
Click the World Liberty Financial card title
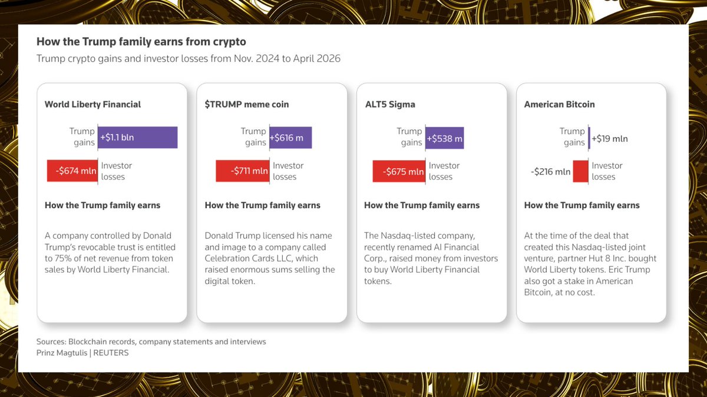(93, 104)
